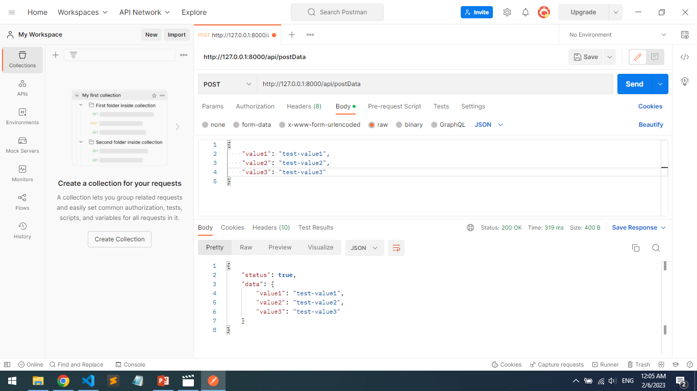The width and height of the screenshot is (697, 391).
Task: Click the Create Collection button
Action: [119, 239]
